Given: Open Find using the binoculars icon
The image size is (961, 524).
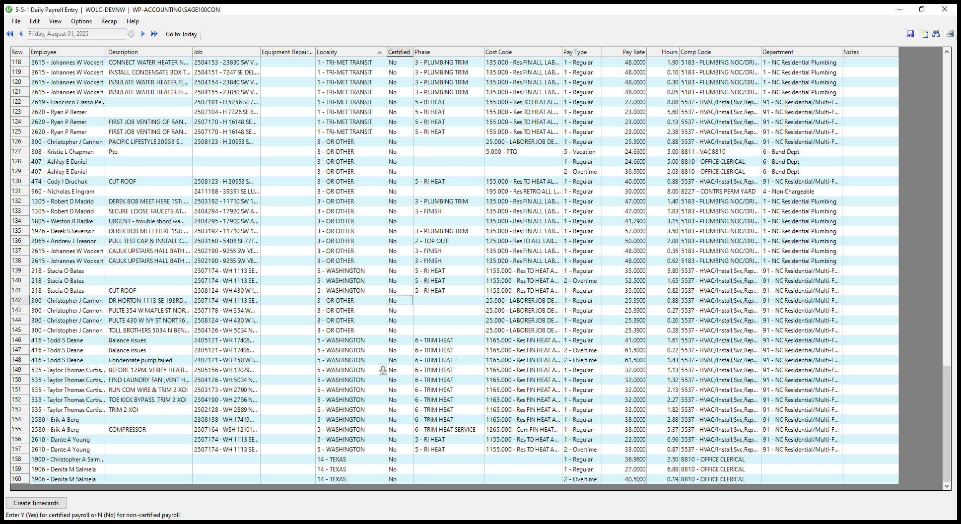Looking at the screenshot, I should [936, 34].
